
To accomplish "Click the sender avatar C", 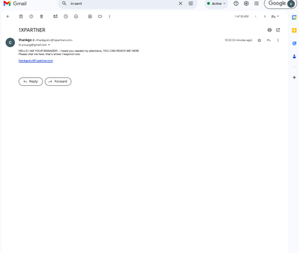I will (x=10, y=42).
